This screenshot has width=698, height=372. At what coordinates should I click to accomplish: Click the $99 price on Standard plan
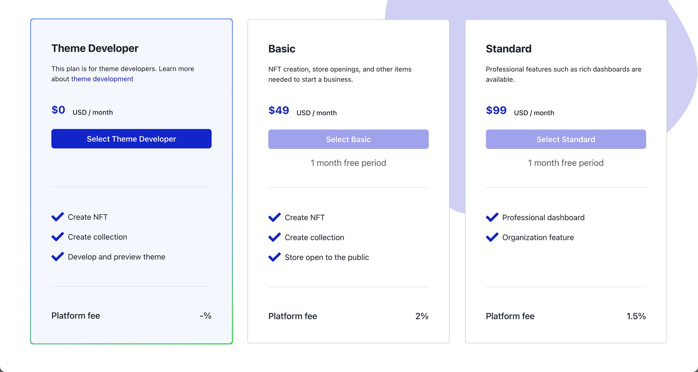pos(496,110)
